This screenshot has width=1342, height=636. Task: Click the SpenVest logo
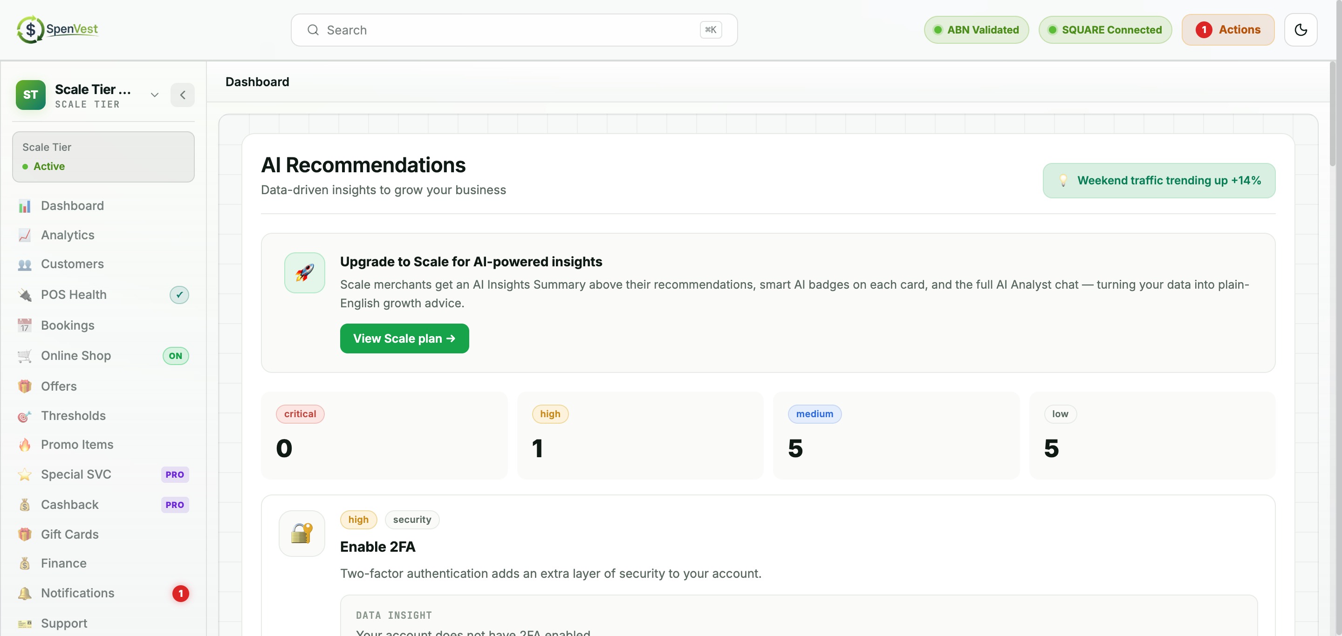[57, 29]
